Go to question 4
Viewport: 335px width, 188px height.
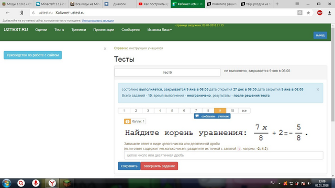tap(160, 111)
